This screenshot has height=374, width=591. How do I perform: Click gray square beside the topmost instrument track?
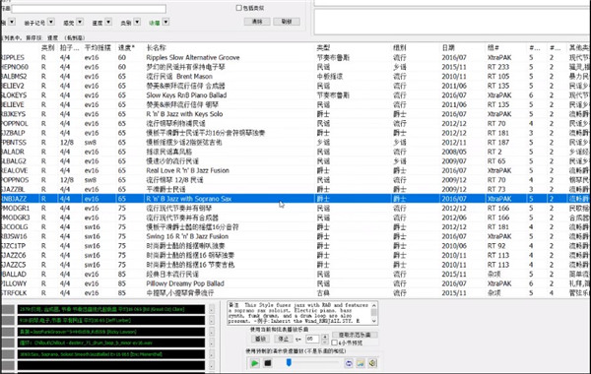click(x=8, y=309)
